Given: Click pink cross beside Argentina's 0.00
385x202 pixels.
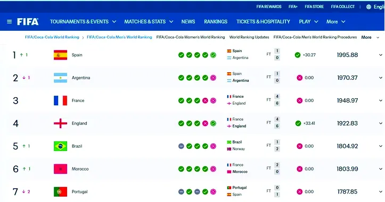Looking at the screenshot, I should tap(300, 78).
